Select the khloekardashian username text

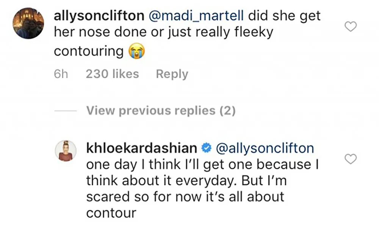142,148
